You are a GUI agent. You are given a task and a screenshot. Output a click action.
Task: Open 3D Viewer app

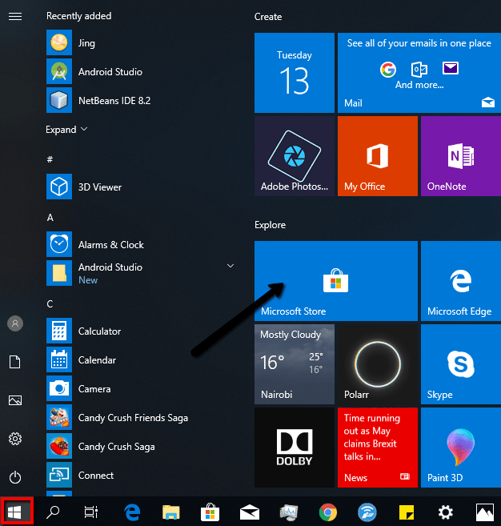[141, 187]
